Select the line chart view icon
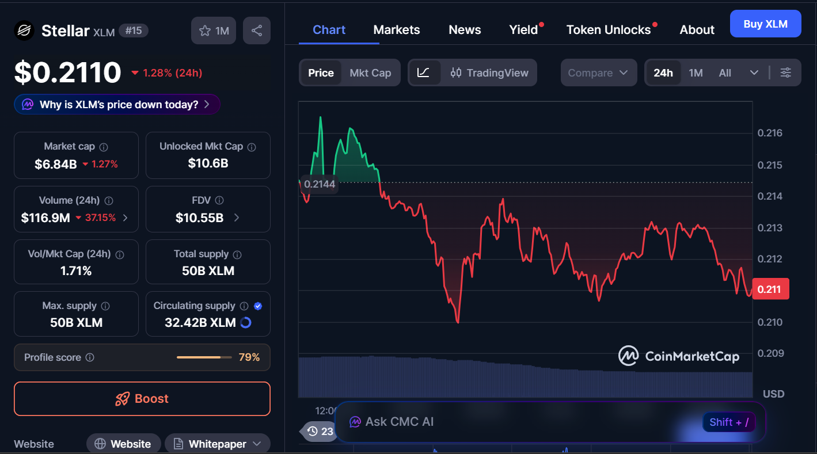 click(424, 73)
